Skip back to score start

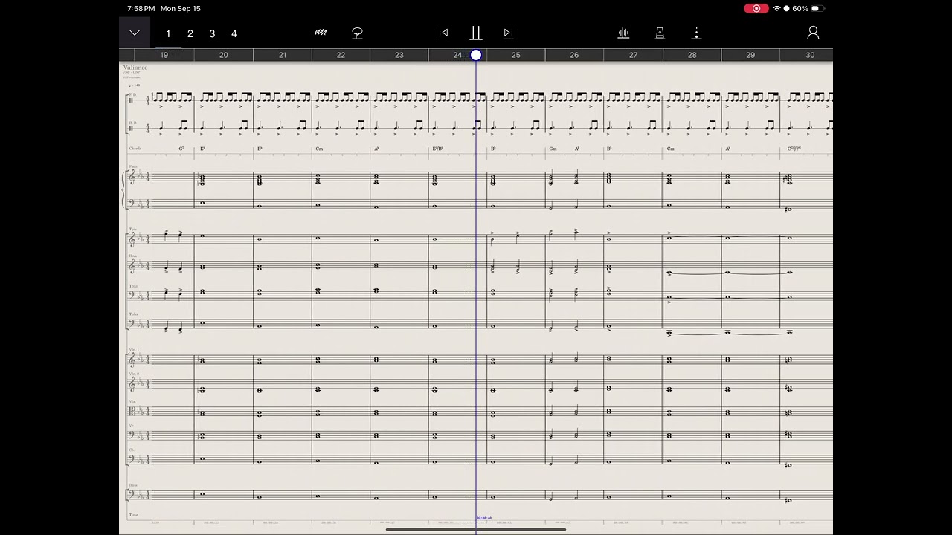coord(443,33)
